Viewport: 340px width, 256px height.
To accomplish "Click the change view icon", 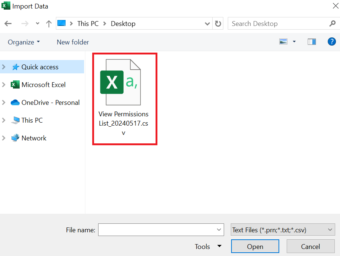I will coord(283,42).
